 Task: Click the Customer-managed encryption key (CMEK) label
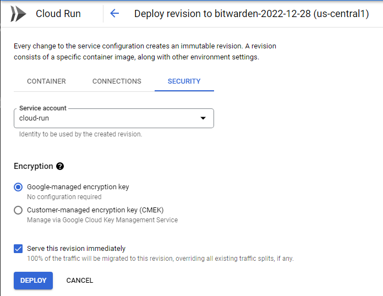[x=95, y=210]
